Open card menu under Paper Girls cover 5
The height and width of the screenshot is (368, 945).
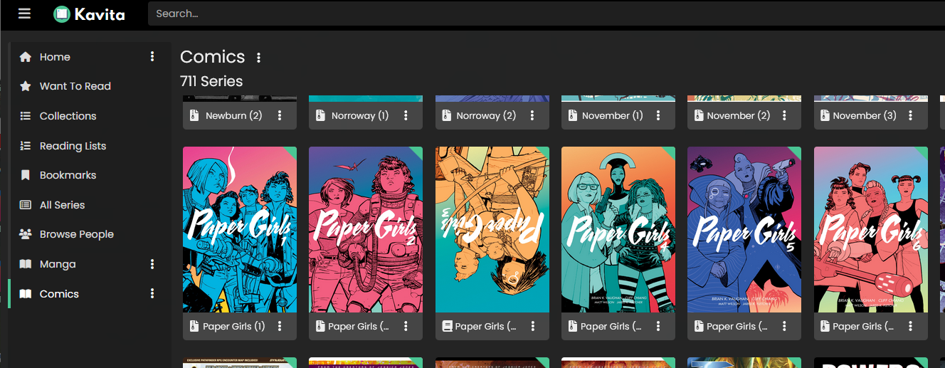785,326
